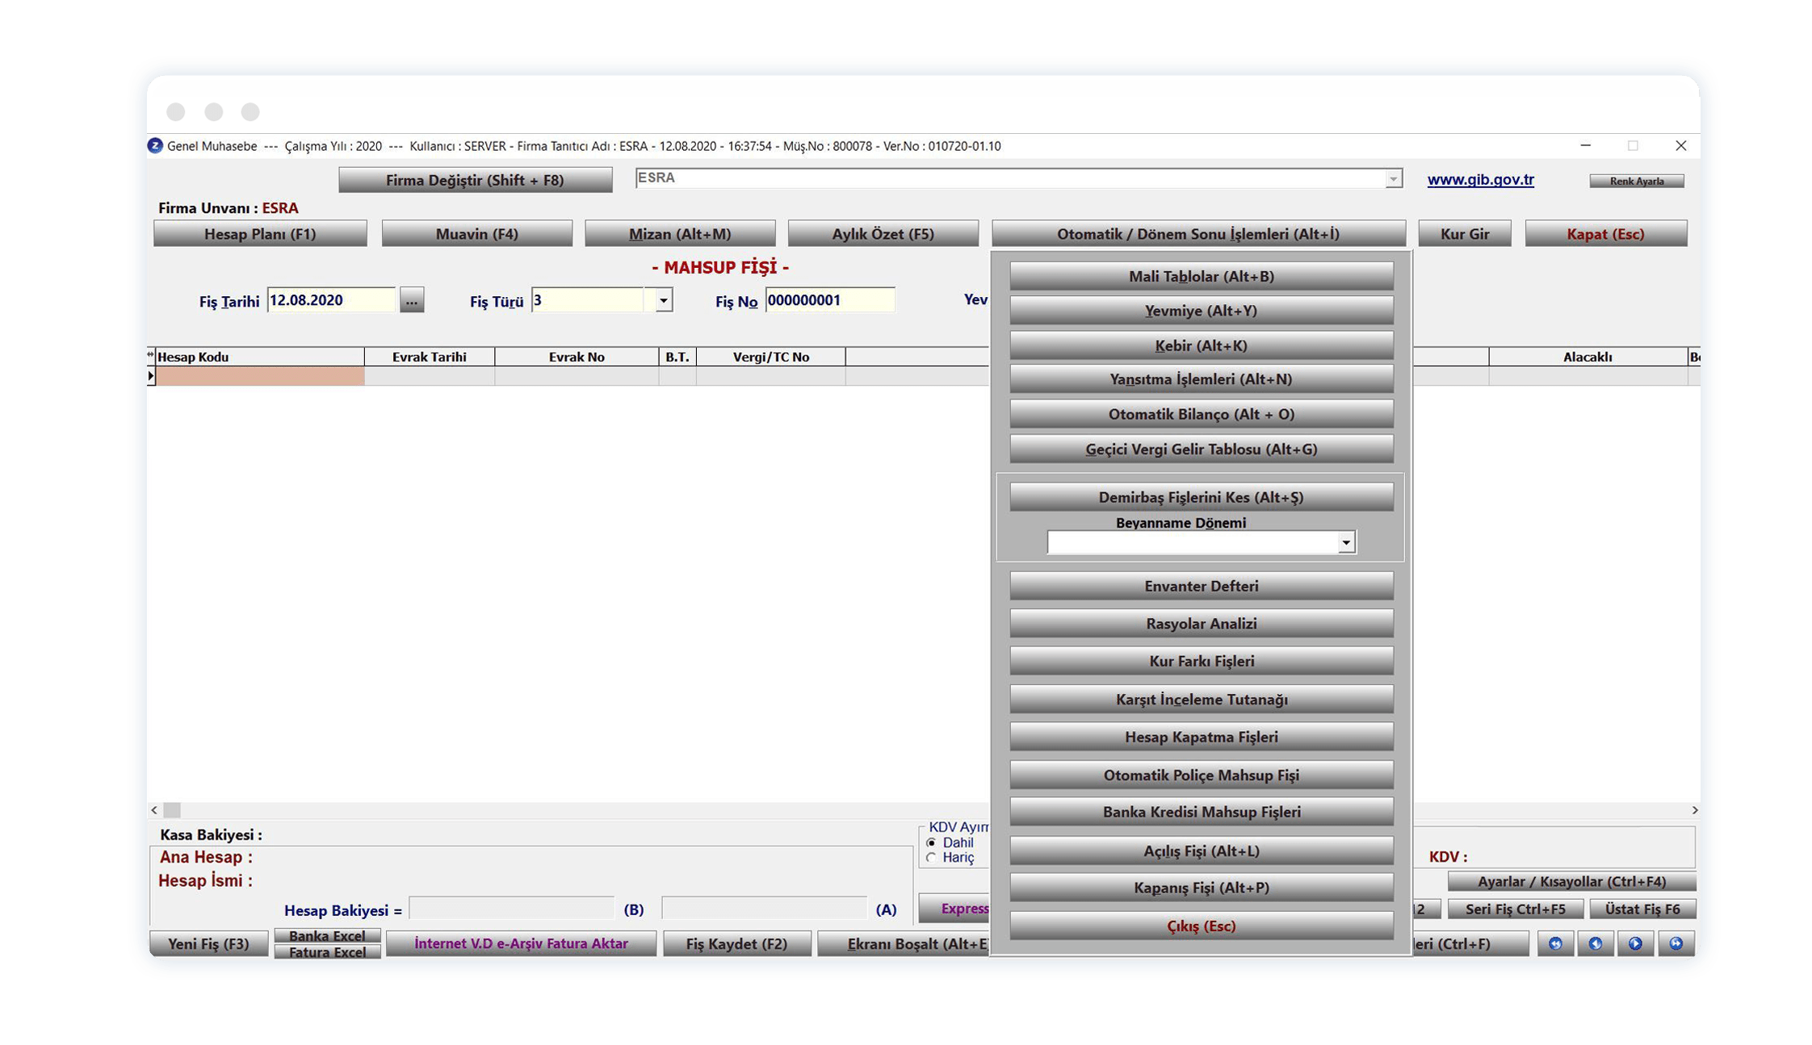This screenshot has width=1812, height=1045.
Task: Click the Genel Muhasebe app icon in title bar
Action: tap(155, 146)
